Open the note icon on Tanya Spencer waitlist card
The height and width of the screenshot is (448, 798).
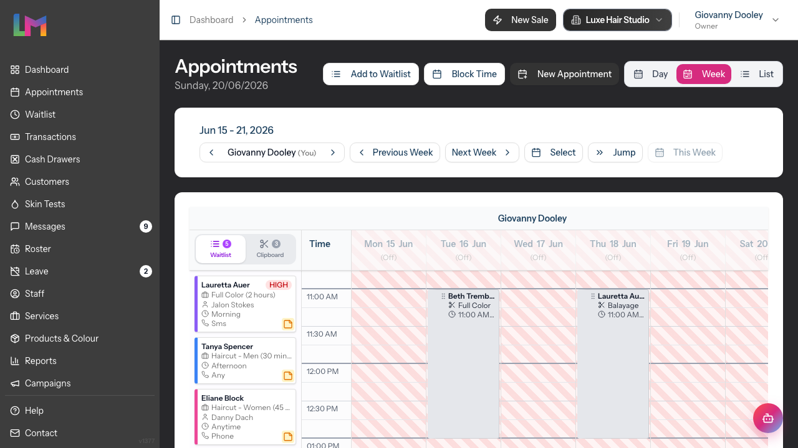(x=288, y=376)
